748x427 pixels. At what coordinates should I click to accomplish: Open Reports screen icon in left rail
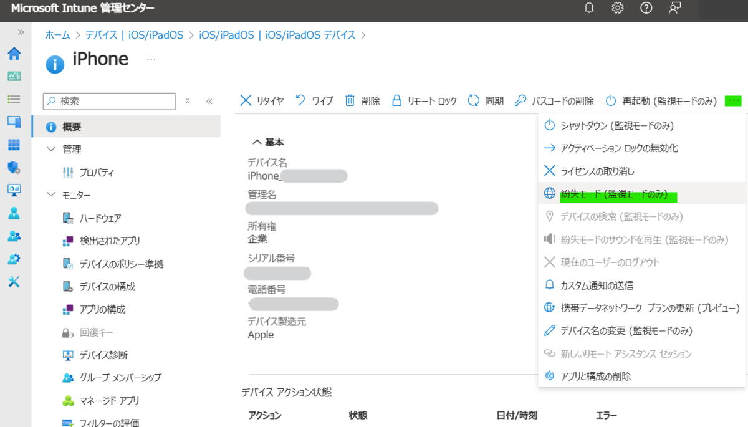14,190
